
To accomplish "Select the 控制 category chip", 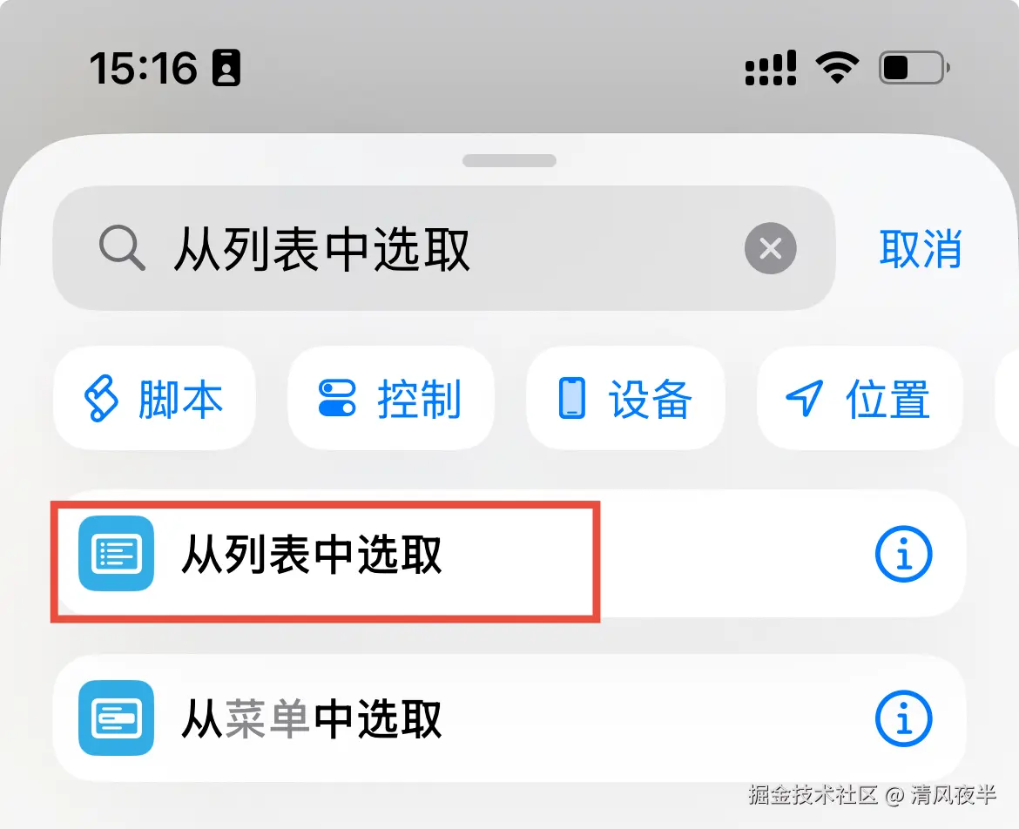I will click(390, 398).
